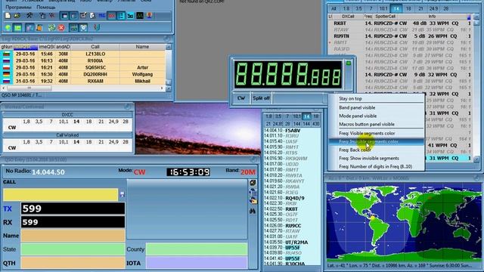Open the Помощь menu
The height and width of the screenshot is (272, 484).
pyautogui.click(x=46, y=7)
